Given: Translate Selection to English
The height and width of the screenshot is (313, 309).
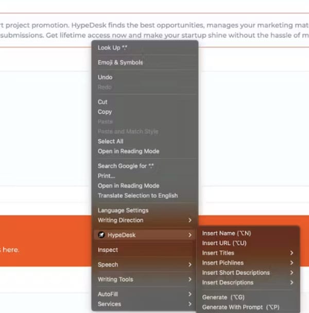Looking at the screenshot, I should [x=138, y=196].
